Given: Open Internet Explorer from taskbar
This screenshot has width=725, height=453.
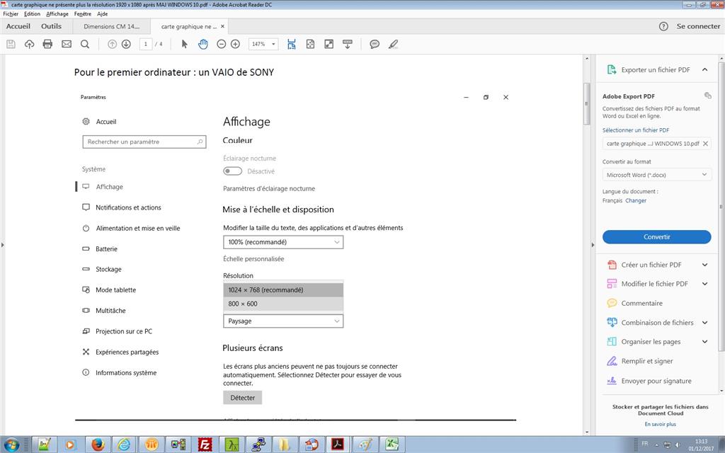Looking at the screenshot, I should click(x=124, y=445).
